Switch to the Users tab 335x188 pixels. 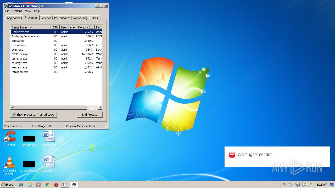[x=94, y=18]
